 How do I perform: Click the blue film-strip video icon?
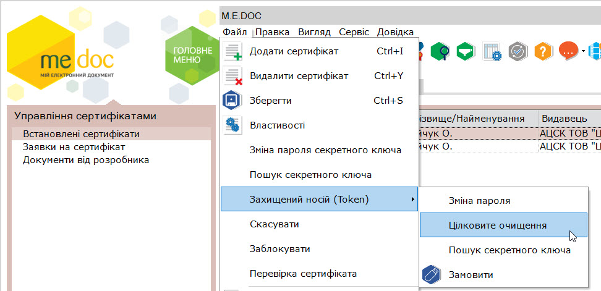pyautogui.click(x=594, y=51)
